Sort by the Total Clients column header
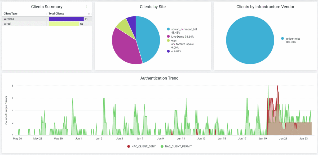This screenshot has width=318, height=155. (x=56, y=13)
